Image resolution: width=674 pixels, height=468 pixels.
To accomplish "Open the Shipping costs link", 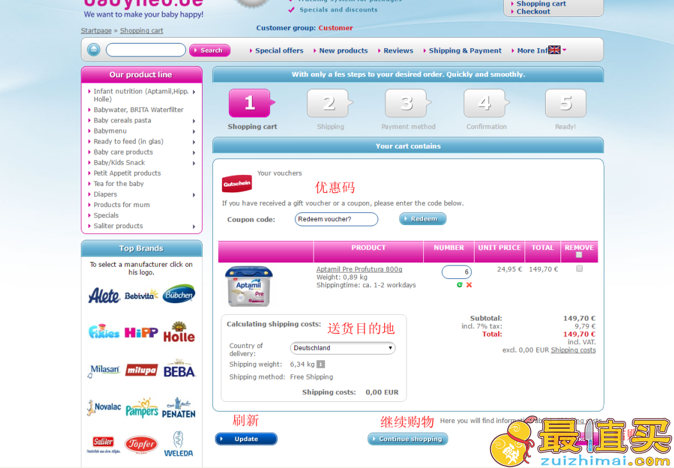I will (x=573, y=350).
